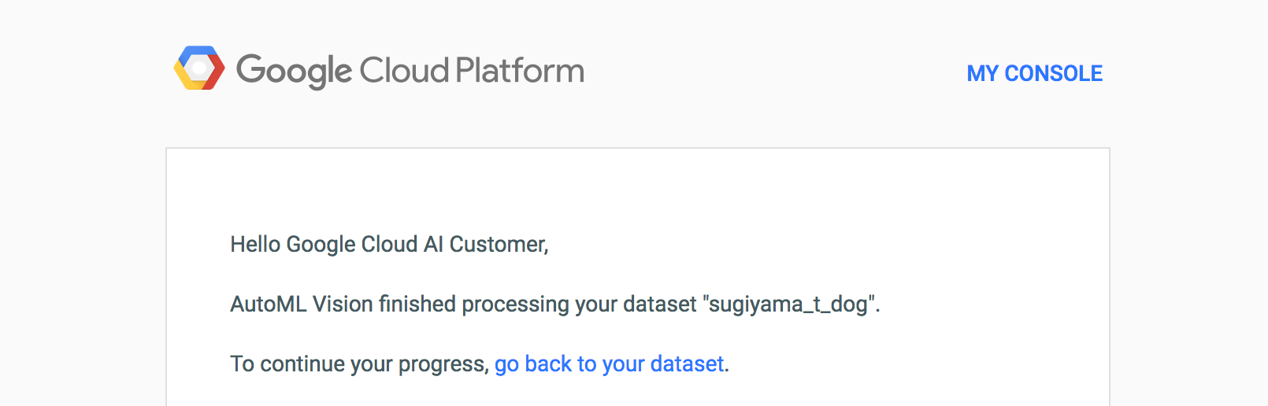Click the word "dataset" inside the blue link
Image resolution: width=1268 pixels, height=406 pixels.
(x=687, y=364)
